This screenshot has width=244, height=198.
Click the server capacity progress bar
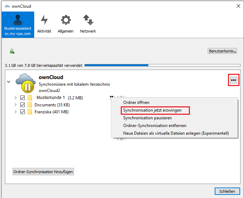[162, 65]
